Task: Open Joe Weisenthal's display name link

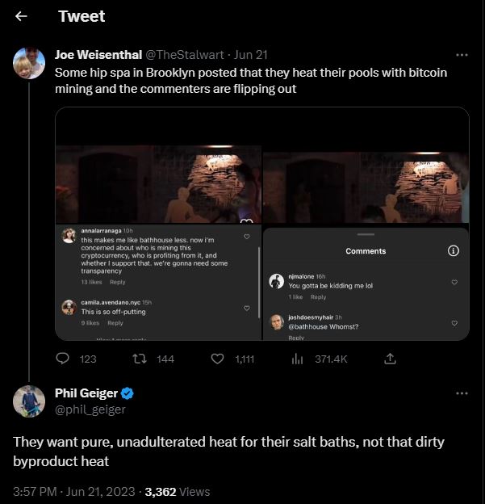Action: [97, 55]
